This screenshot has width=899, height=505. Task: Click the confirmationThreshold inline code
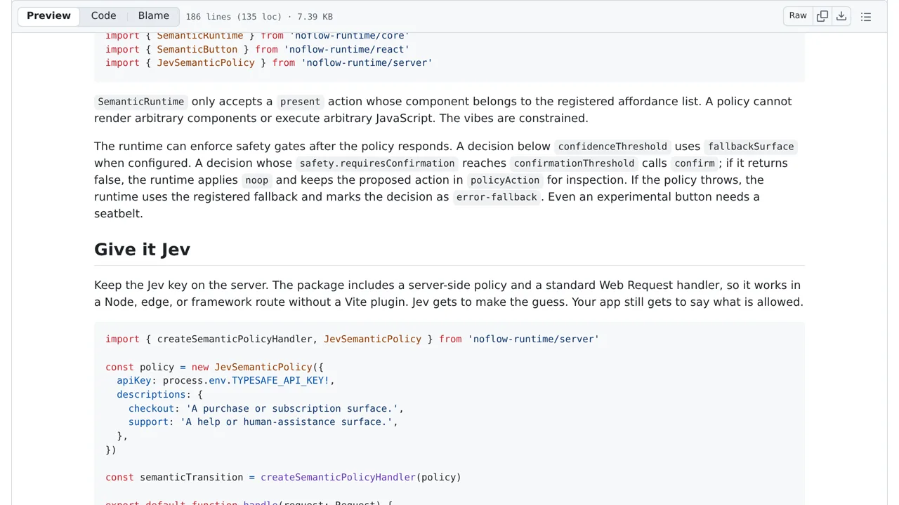[x=574, y=163]
